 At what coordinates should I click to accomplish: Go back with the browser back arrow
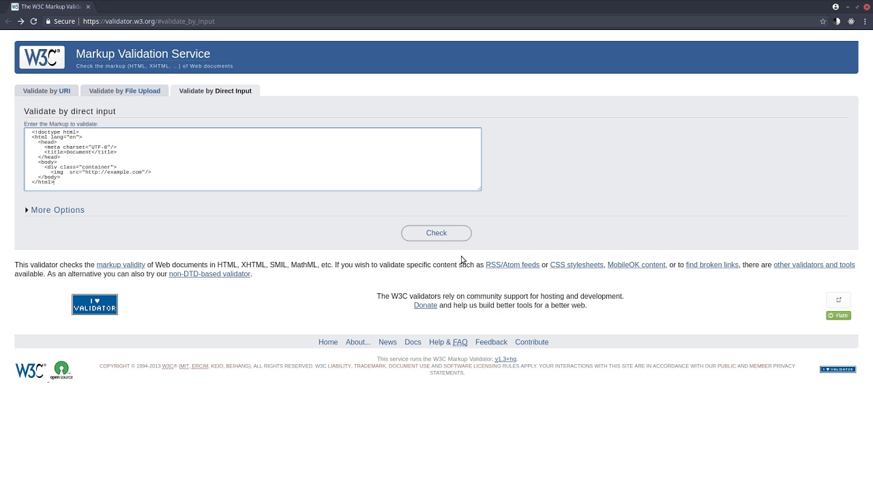(x=8, y=21)
